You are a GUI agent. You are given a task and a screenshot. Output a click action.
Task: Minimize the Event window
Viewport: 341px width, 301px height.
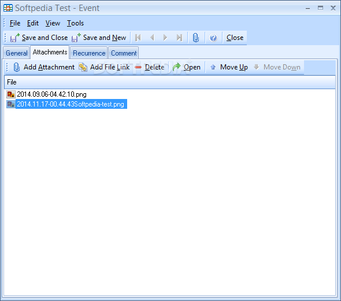pos(307,9)
